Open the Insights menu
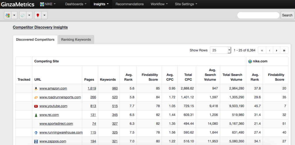This screenshot has height=145, width=295. [x=101, y=4]
